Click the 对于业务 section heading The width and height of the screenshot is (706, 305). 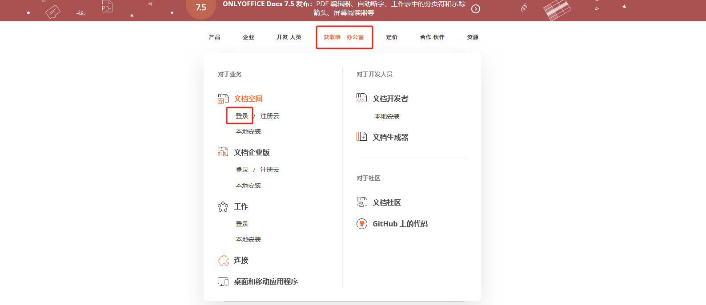pos(230,74)
